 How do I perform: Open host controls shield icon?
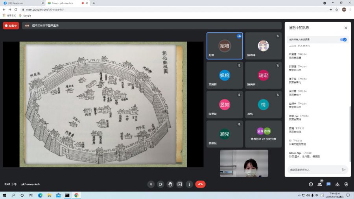click(346, 184)
